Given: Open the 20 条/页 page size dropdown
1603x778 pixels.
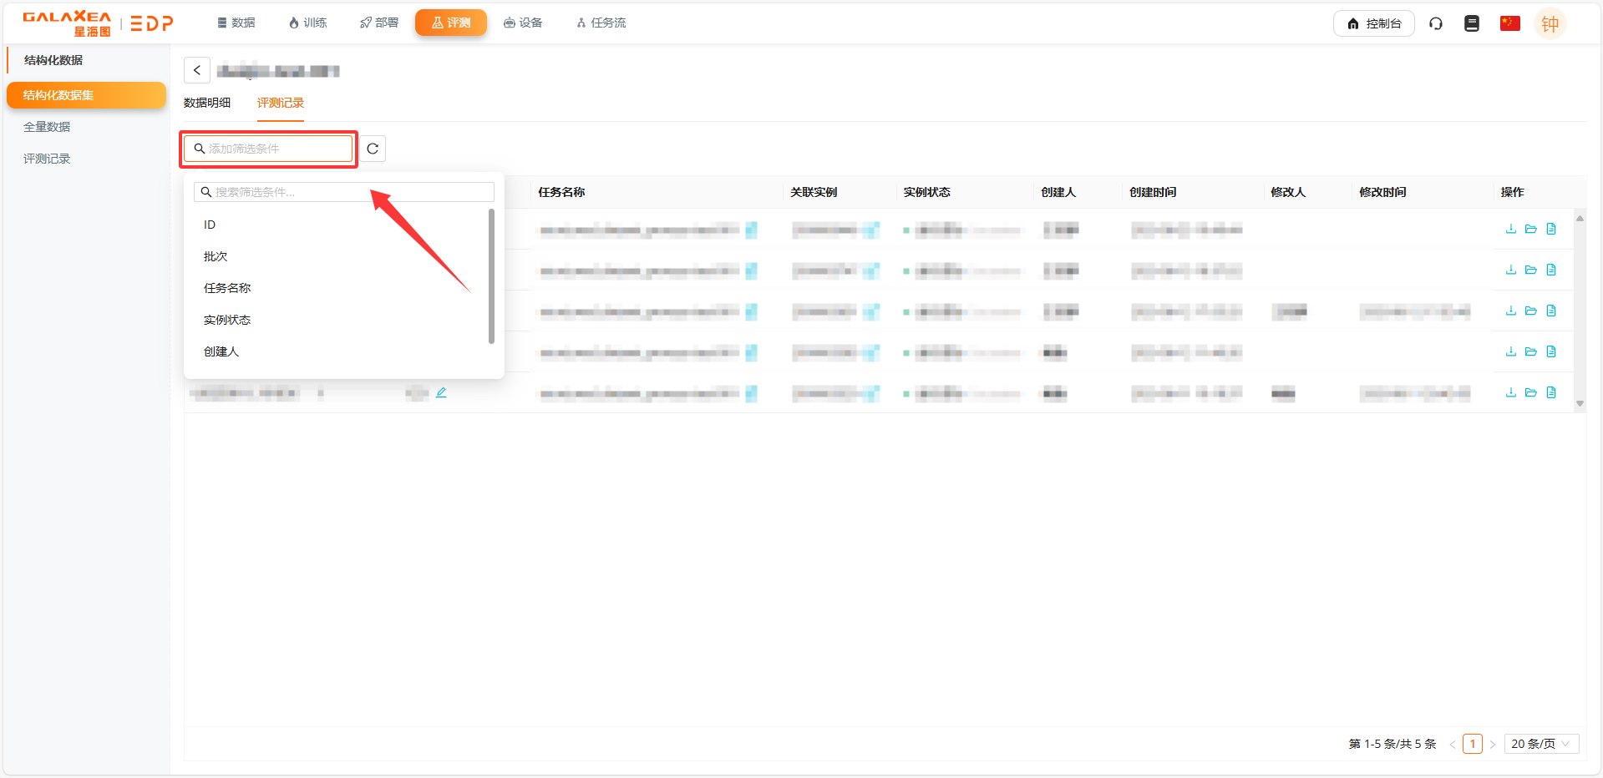Looking at the screenshot, I should click(1540, 744).
